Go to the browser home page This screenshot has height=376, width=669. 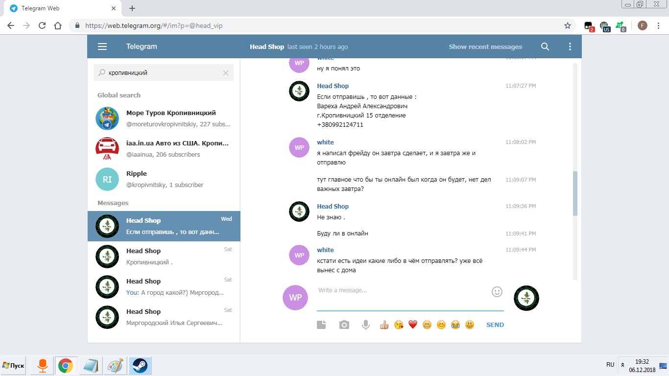pos(58,25)
